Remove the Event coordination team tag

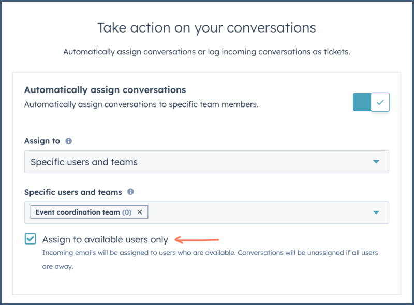(140, 212)
